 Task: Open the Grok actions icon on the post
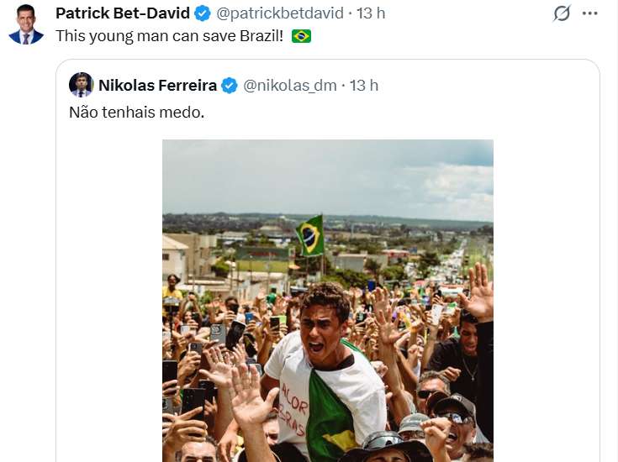click(562, 13)
